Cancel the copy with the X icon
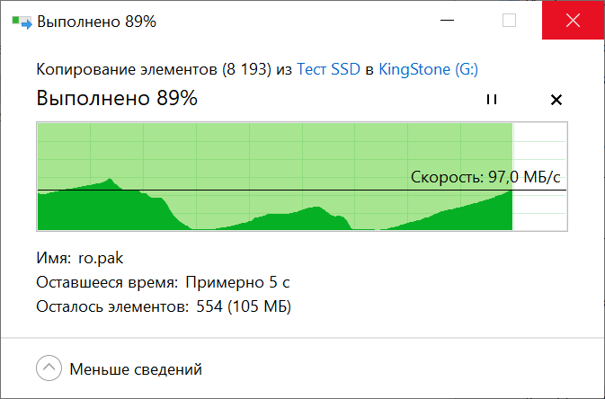The image size is (605, 399). coord(556,100)
